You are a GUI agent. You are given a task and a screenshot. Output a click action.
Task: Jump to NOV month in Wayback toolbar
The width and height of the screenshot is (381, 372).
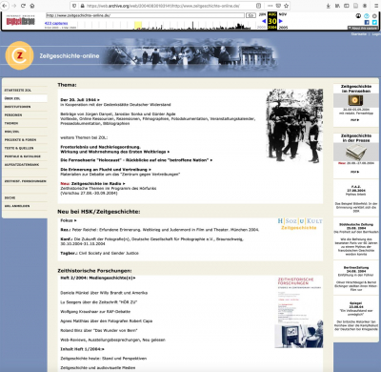click(283, 14)
